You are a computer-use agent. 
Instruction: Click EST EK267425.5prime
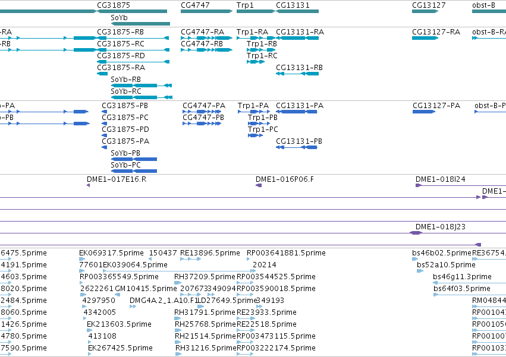(x=90, y=354)
